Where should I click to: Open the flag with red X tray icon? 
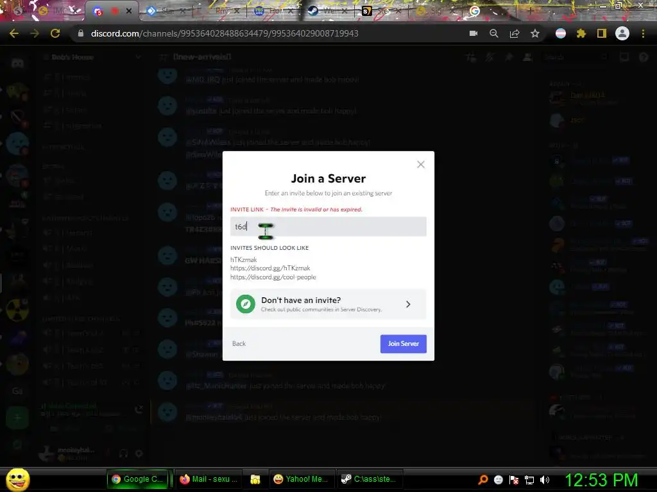(514, 480)
